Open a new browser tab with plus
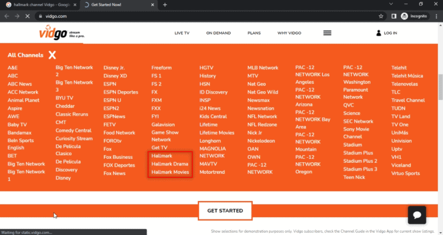This screenshot has width=443, height=235. click(x=165, y=5)
